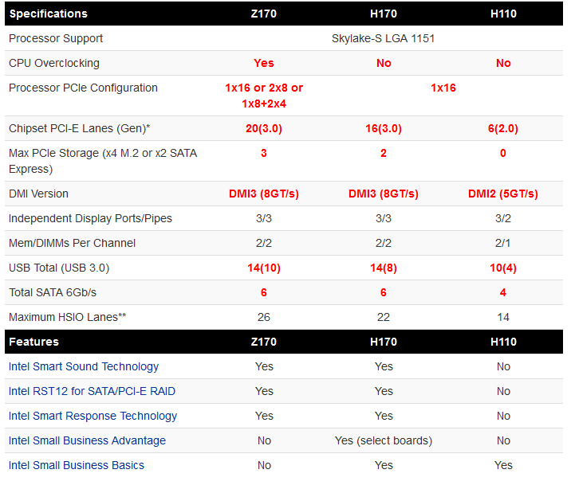Screen dimensions: 571x489
Task: Click Z170's 'DMI3 (8GT/s)' value
Action: [x=264, y=194]
